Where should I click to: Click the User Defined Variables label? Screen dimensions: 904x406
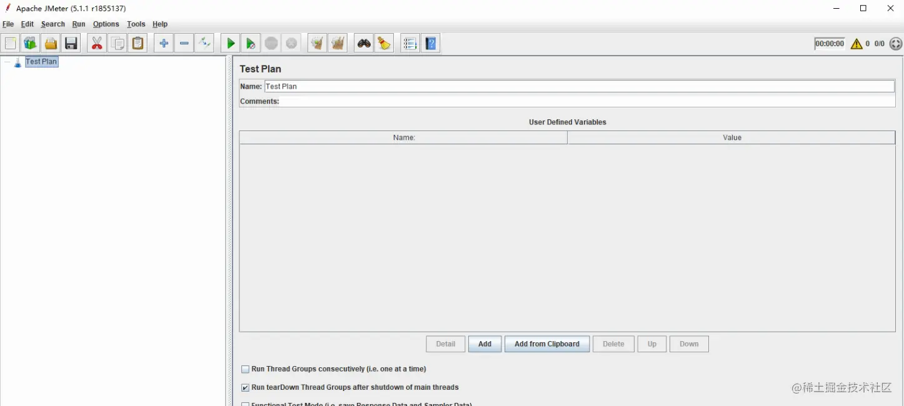pyautogui.click(x=567, y=122)
